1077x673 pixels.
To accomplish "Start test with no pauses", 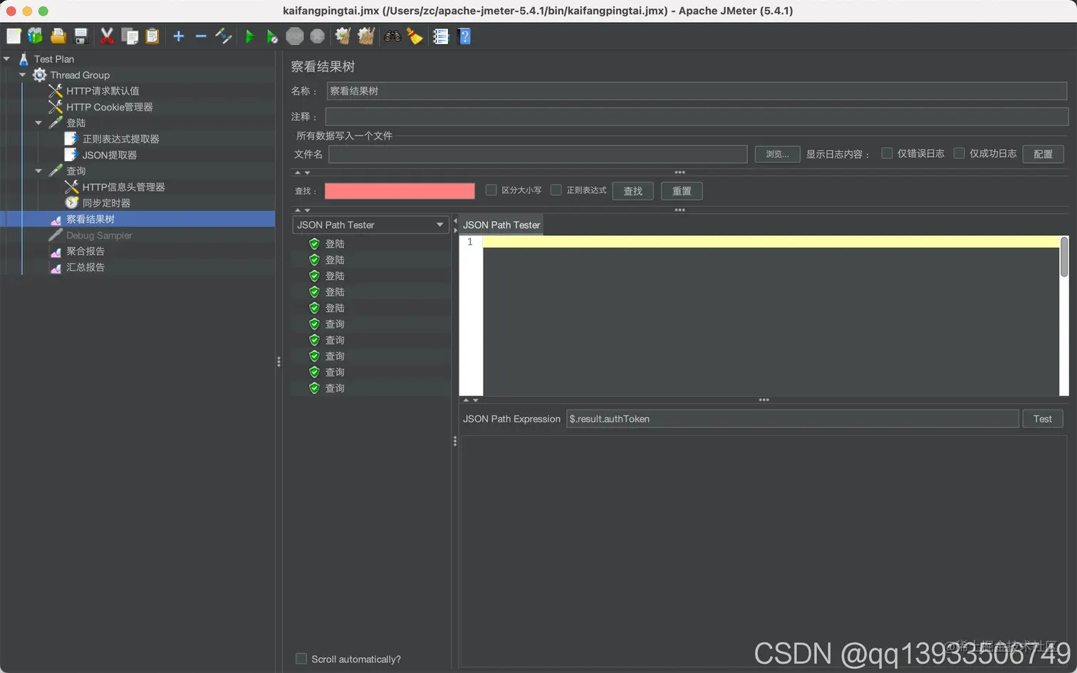I will 272,36.
